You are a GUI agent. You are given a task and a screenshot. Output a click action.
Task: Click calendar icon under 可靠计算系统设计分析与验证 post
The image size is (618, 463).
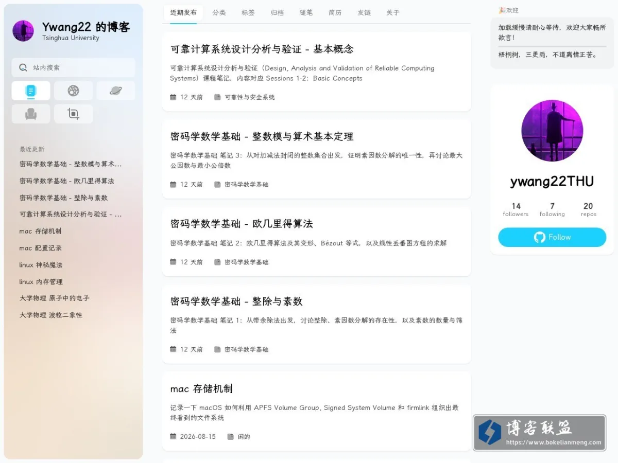click(173, 97)
